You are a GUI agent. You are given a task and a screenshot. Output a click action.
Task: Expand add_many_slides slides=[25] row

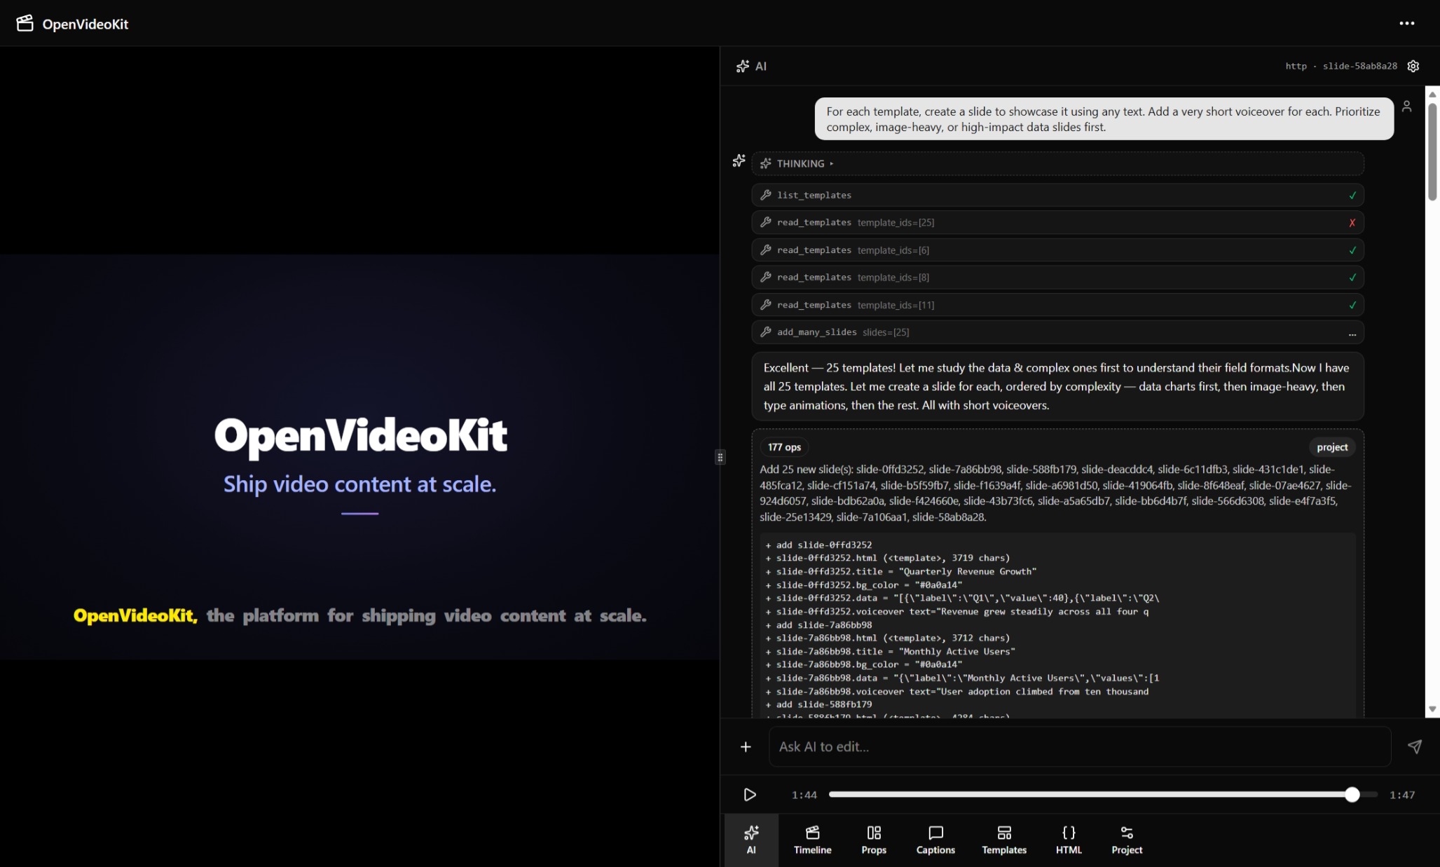tap(1057, 332)
